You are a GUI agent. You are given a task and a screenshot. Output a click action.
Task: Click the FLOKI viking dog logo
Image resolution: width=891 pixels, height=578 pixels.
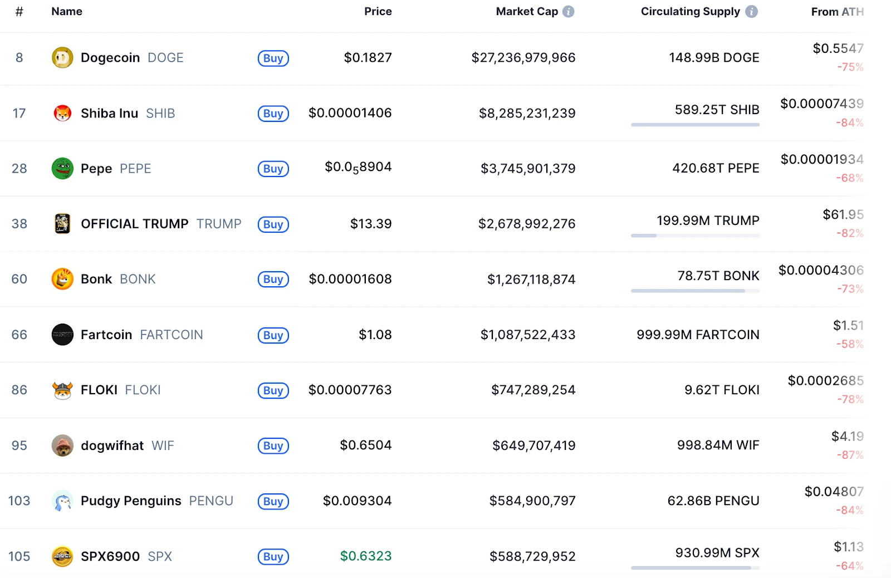click(62, 390)
